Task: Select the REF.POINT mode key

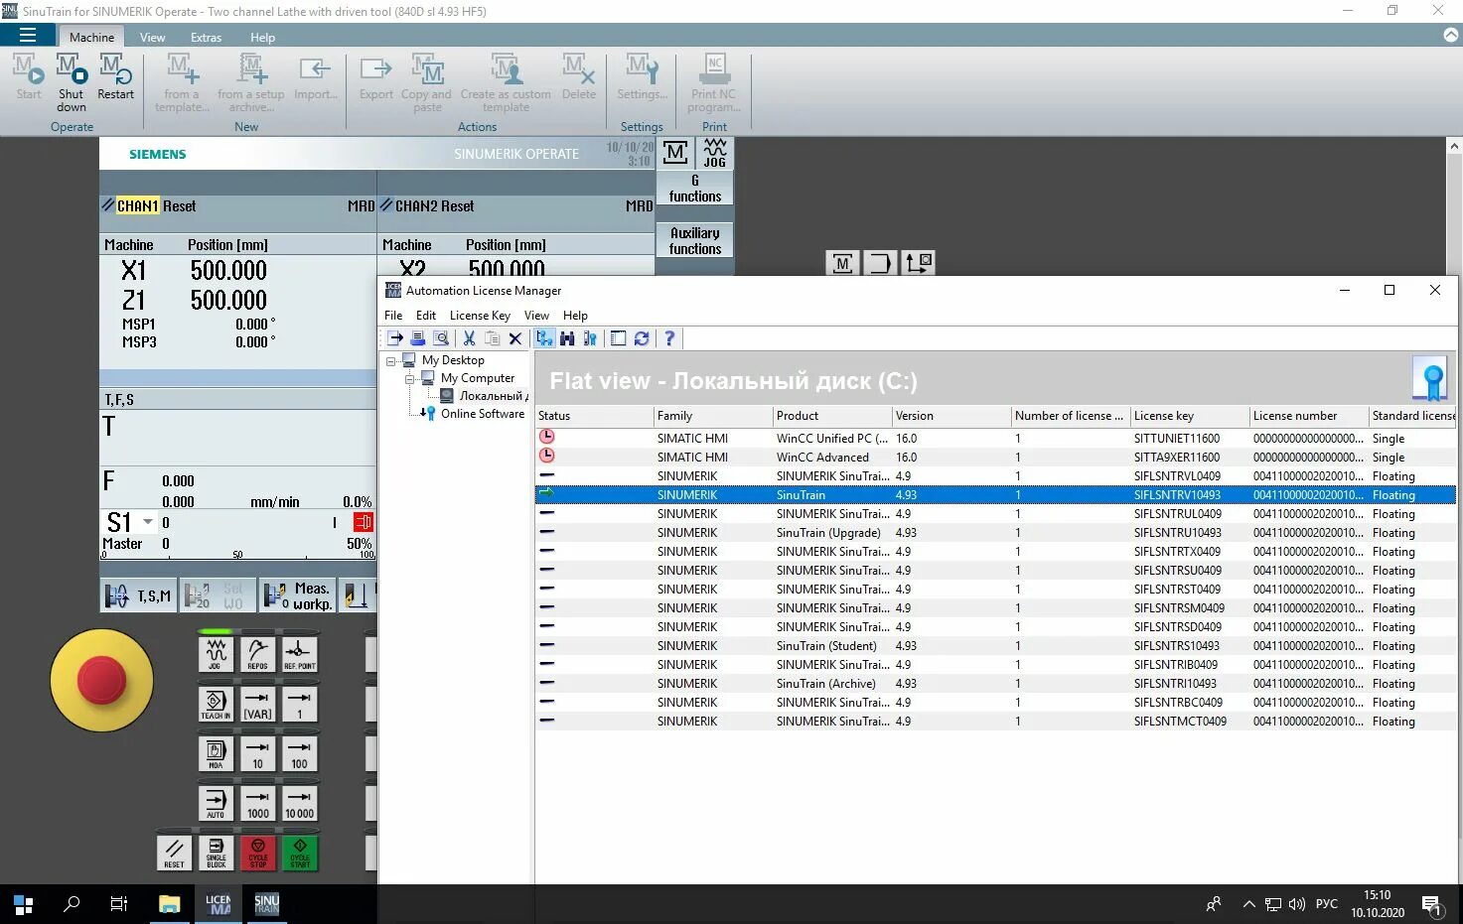Action: pyautogui.click(x=299, y=652)
